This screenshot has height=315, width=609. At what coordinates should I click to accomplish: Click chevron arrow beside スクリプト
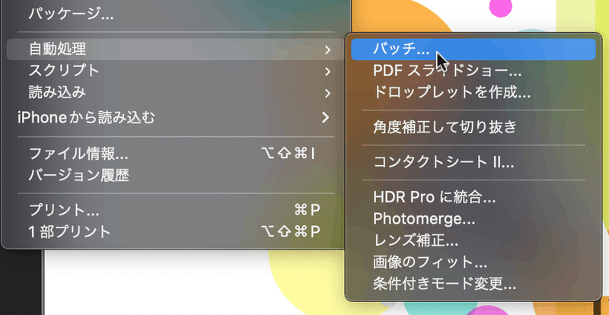pos(328,72)
